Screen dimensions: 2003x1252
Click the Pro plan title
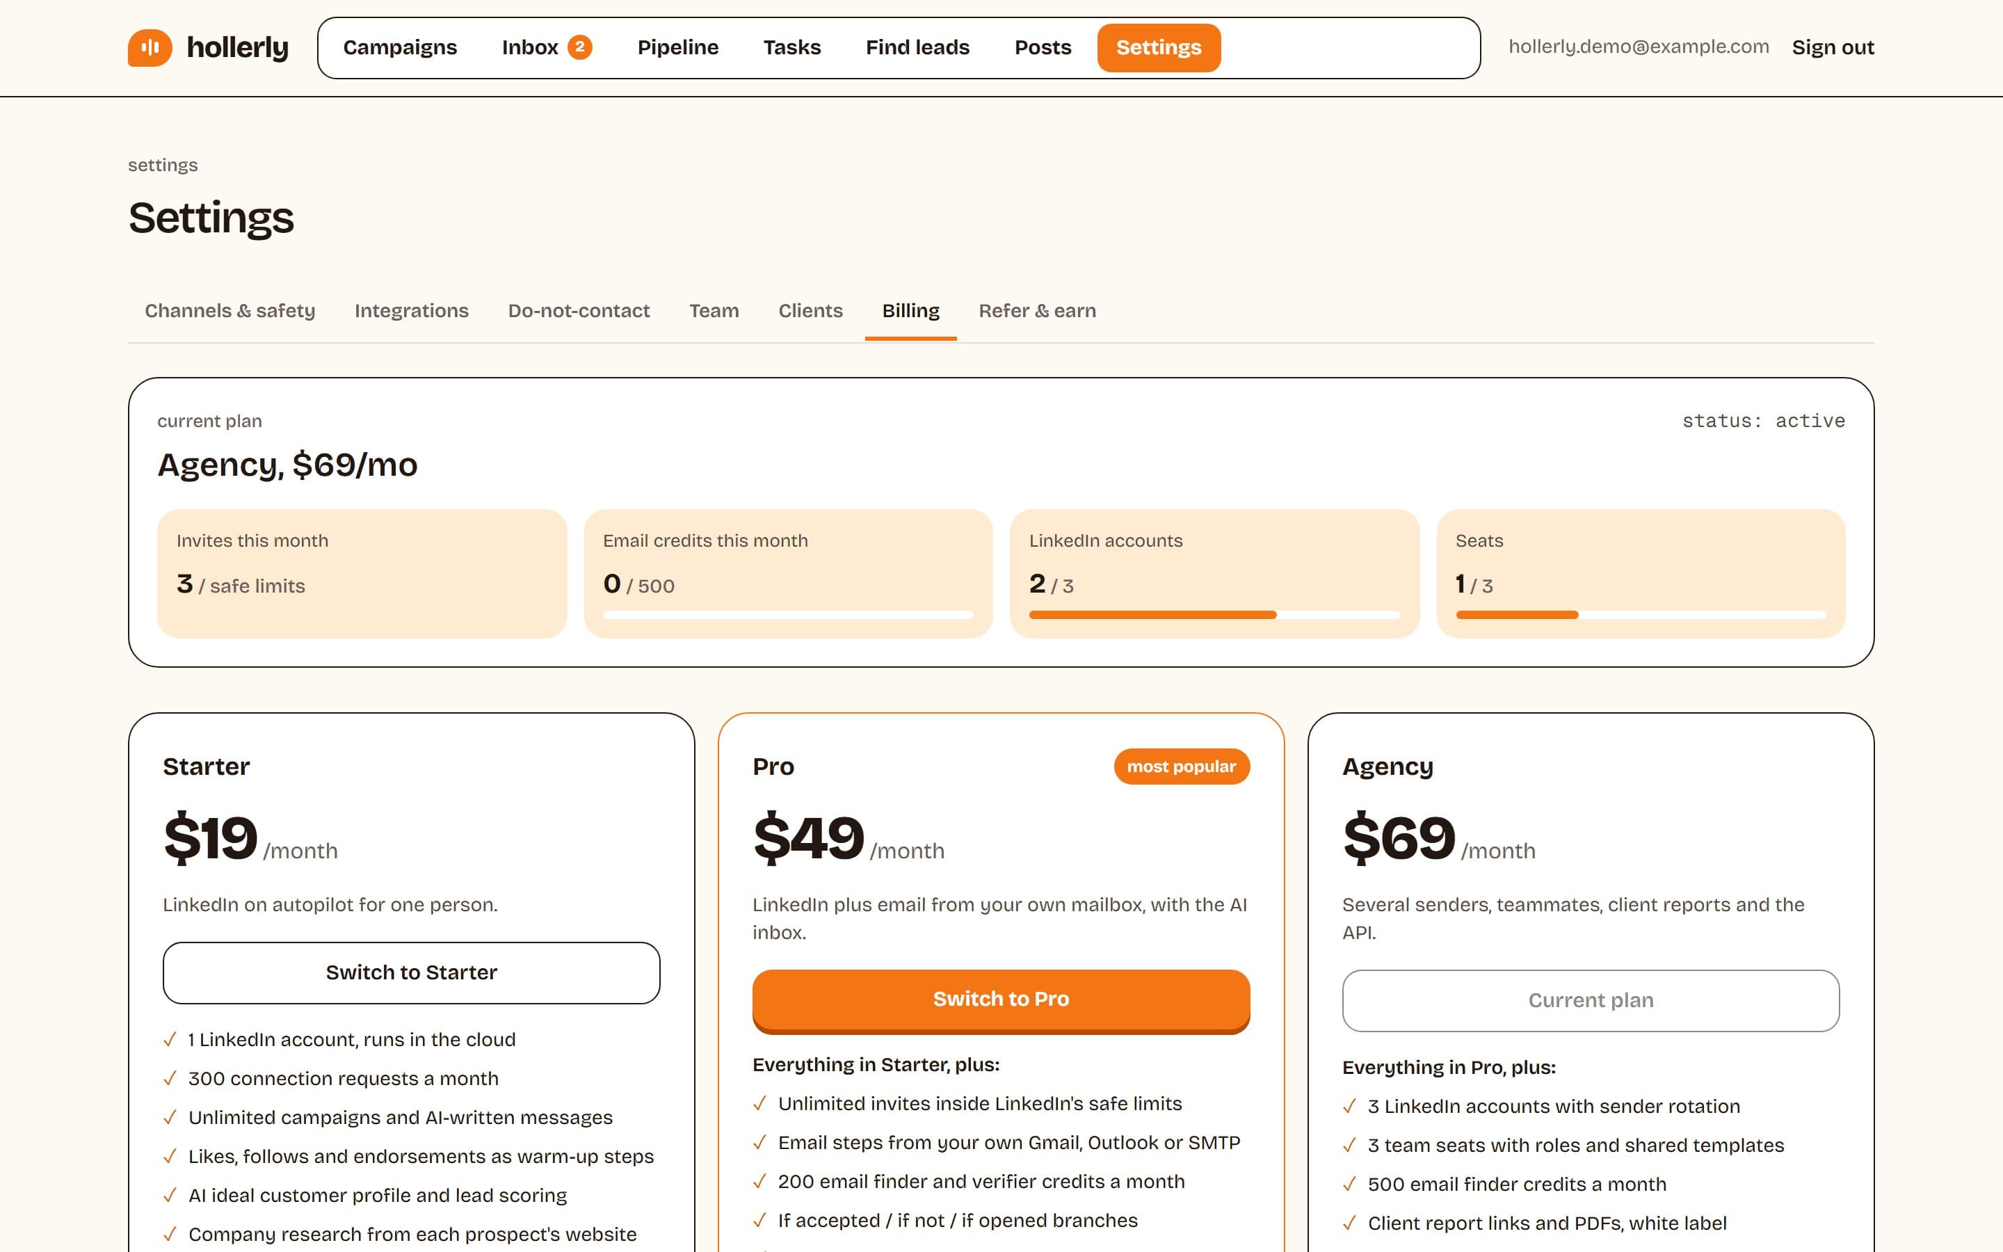[773, 767]
